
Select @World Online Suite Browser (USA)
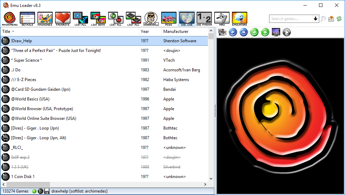tap(104, 118)
